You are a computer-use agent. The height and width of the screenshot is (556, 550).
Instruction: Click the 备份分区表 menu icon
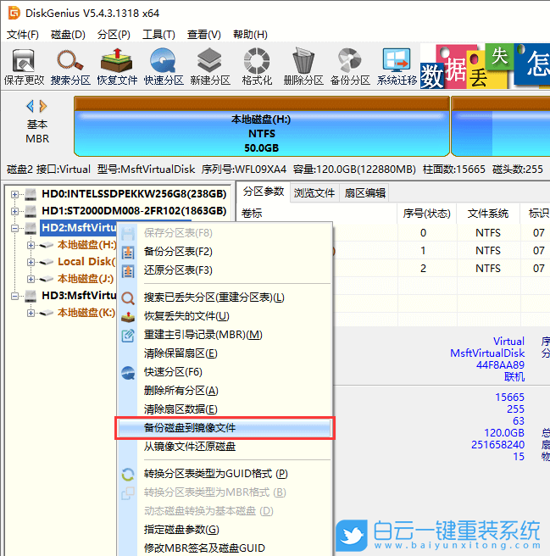click(128, 253)
